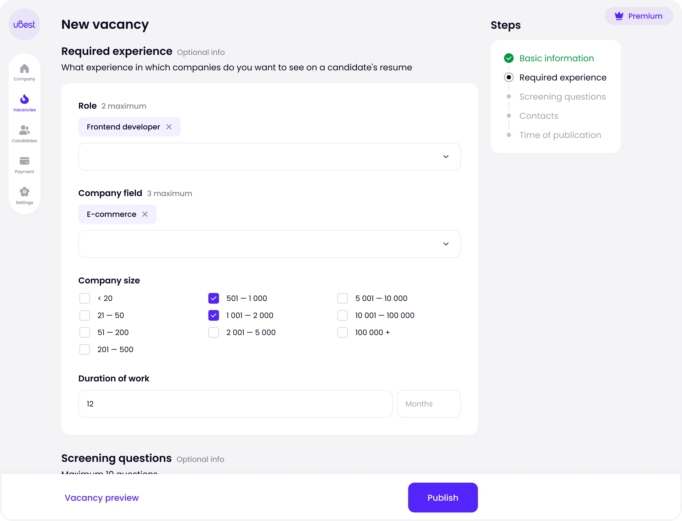
Task: Check the 21 — 50 company size
Action: click(x=85, y=315)
